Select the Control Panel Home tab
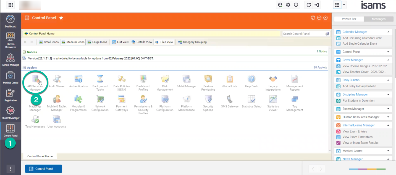 [x=40, y=156]
